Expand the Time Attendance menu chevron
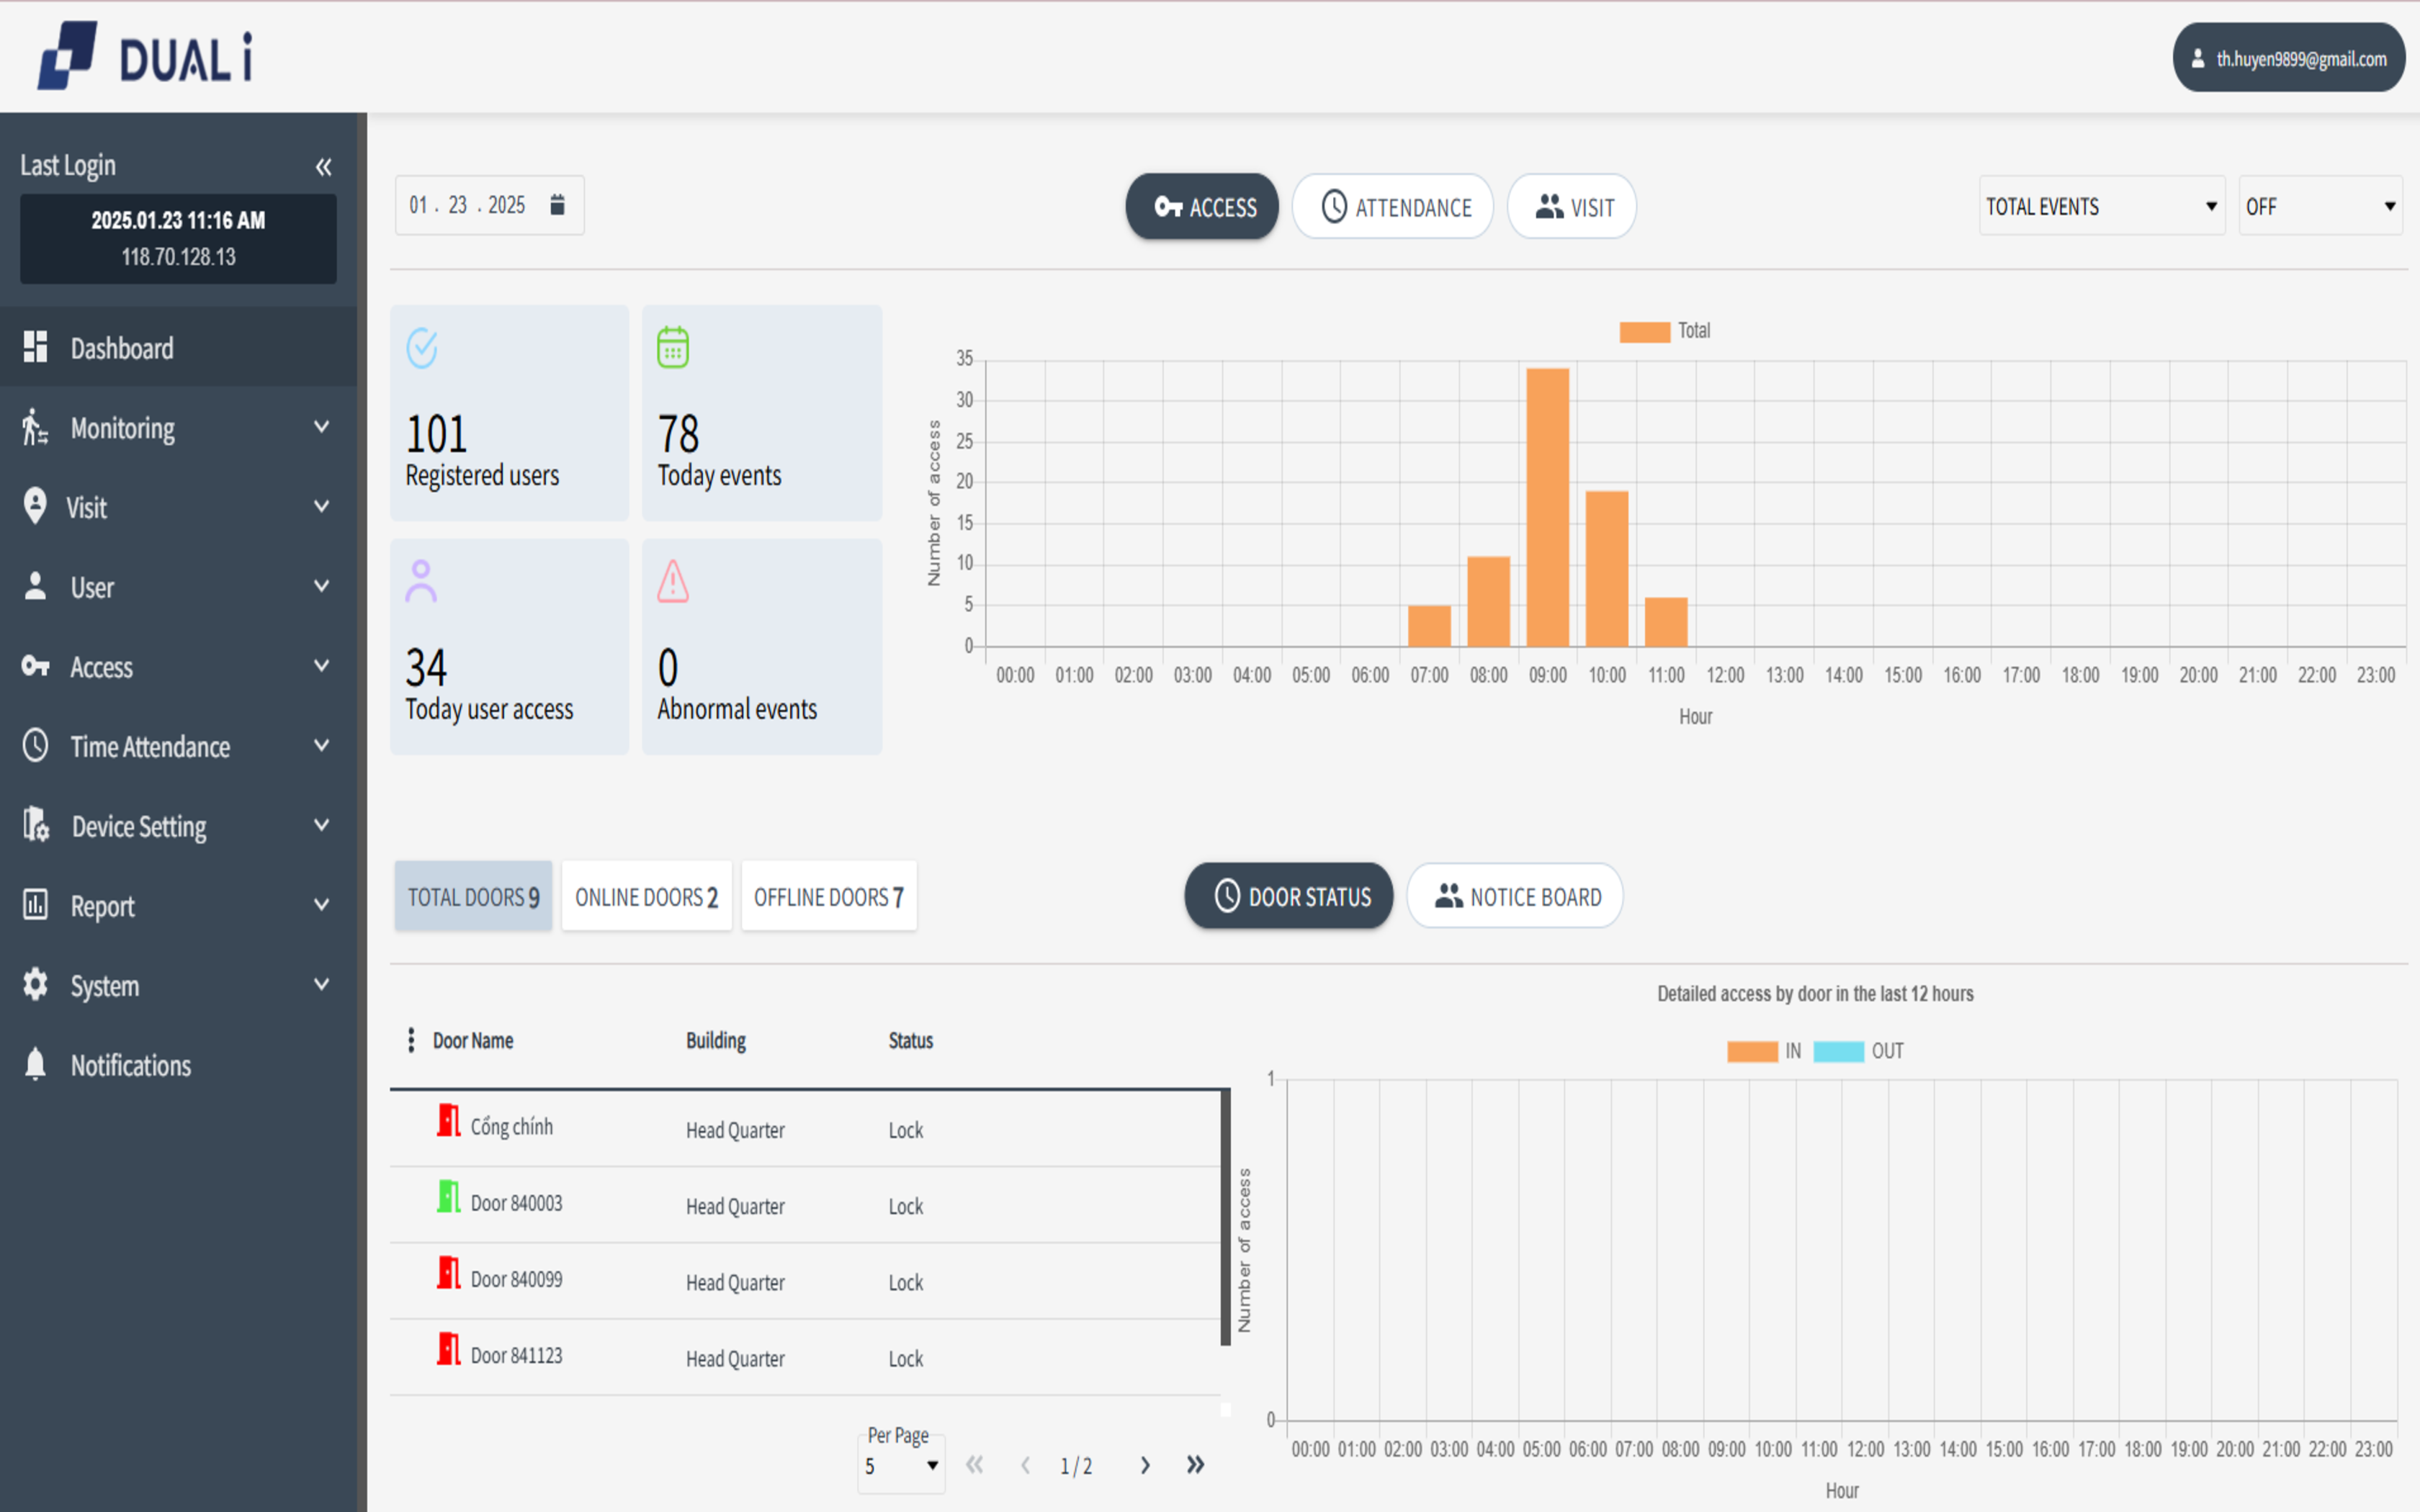Screen dimensions: 2420x1512 coord(322,745)
